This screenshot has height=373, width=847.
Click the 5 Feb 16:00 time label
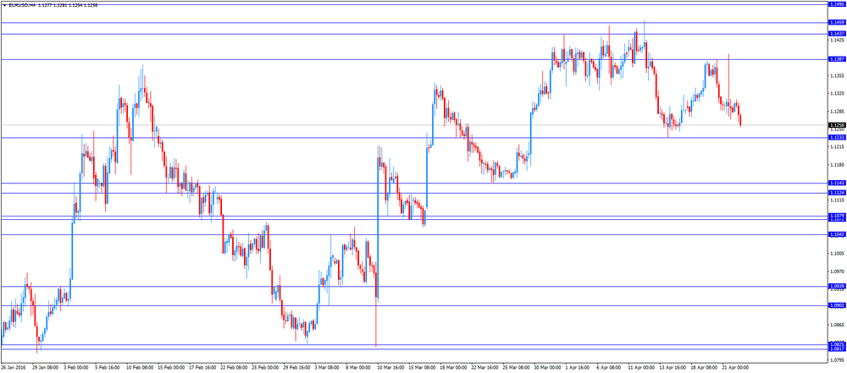tap(108, 367)
